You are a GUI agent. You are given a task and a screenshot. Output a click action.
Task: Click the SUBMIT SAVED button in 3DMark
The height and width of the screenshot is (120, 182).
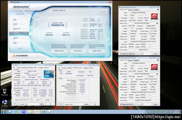tap(97, 51)
